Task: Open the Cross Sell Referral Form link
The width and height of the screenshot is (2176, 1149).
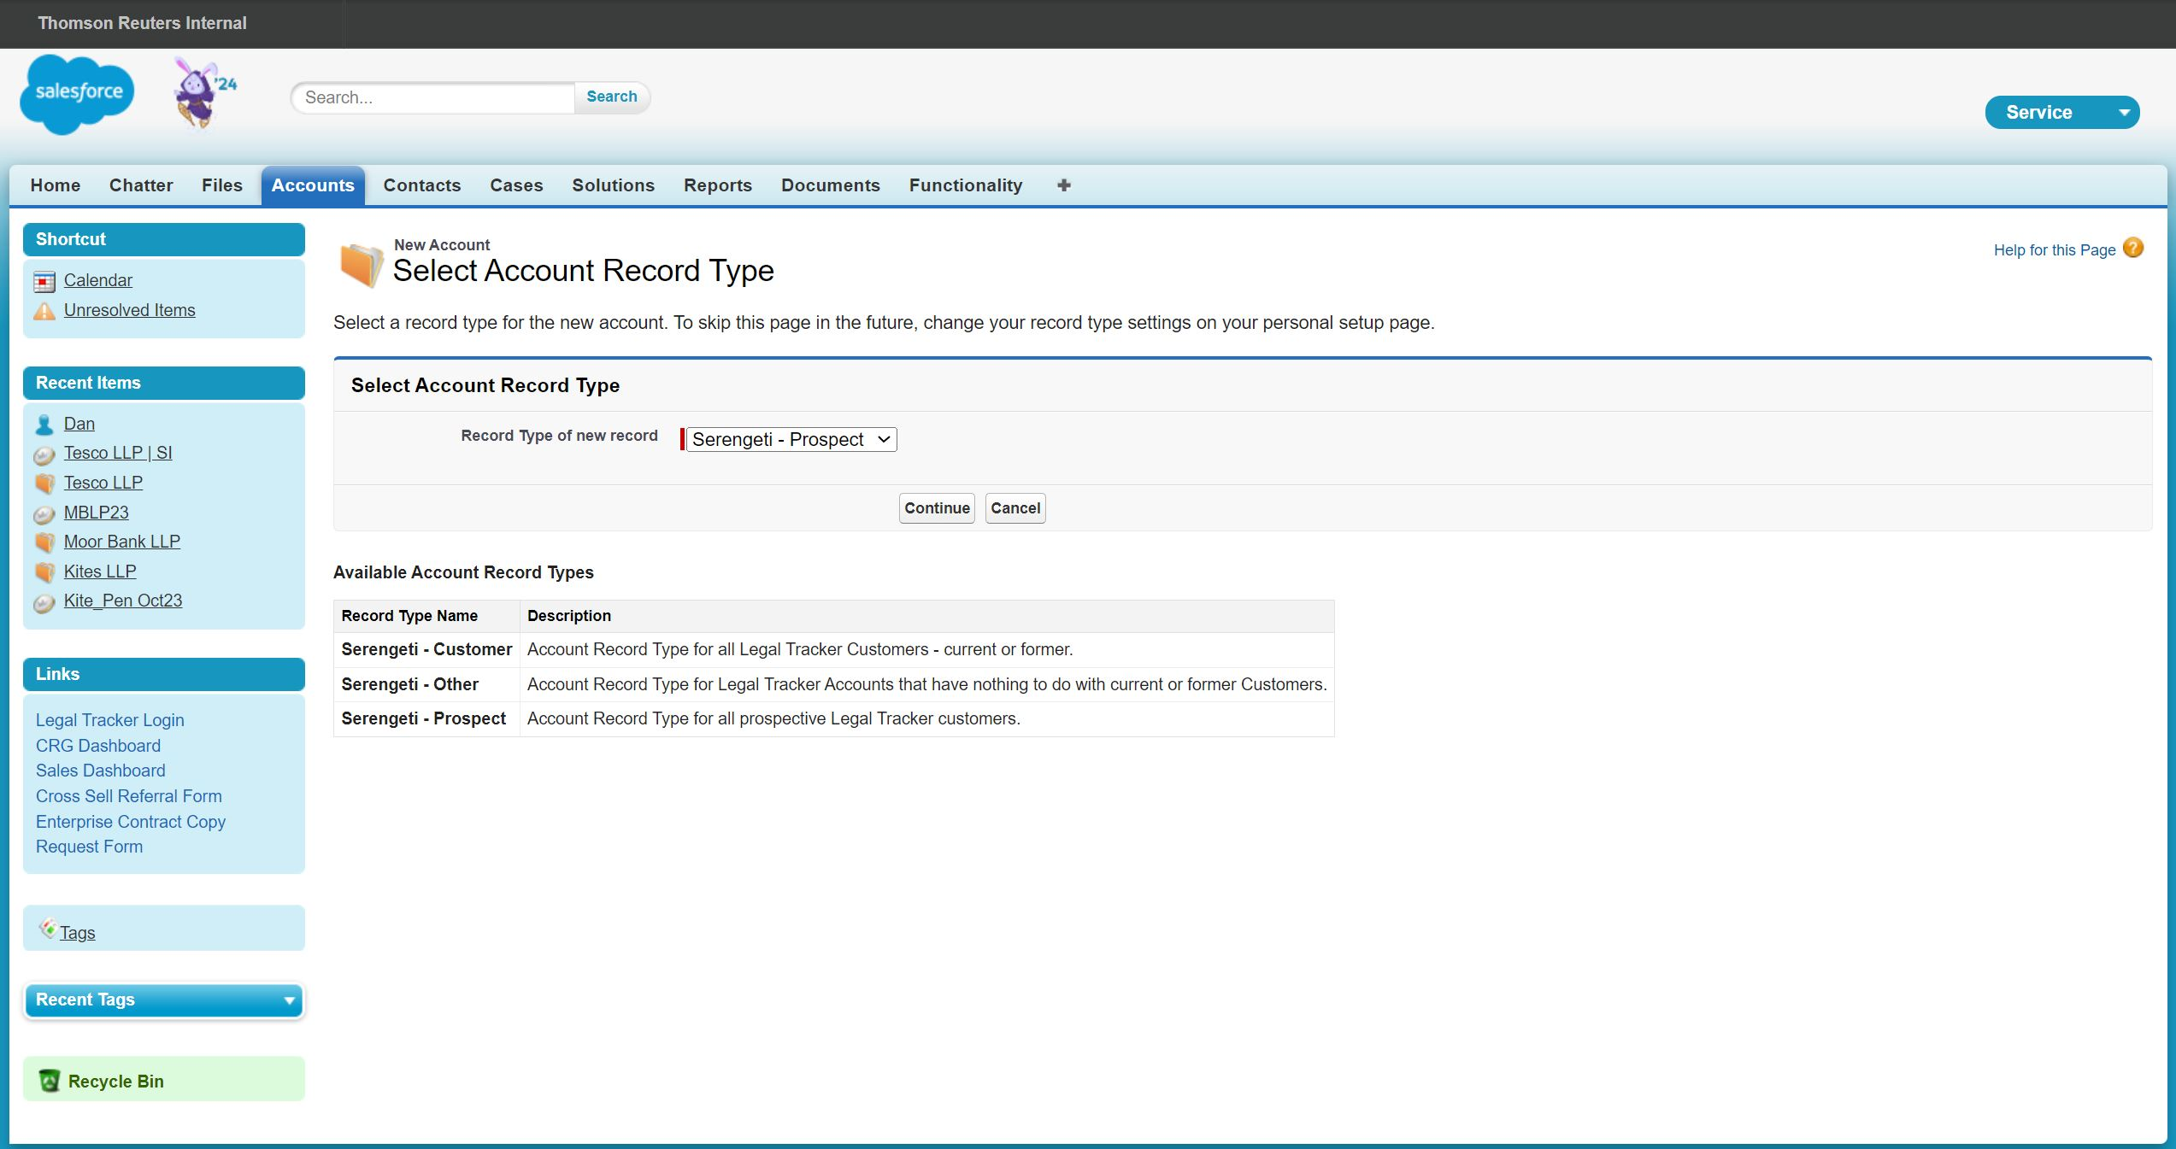Action: click(129, 796)
